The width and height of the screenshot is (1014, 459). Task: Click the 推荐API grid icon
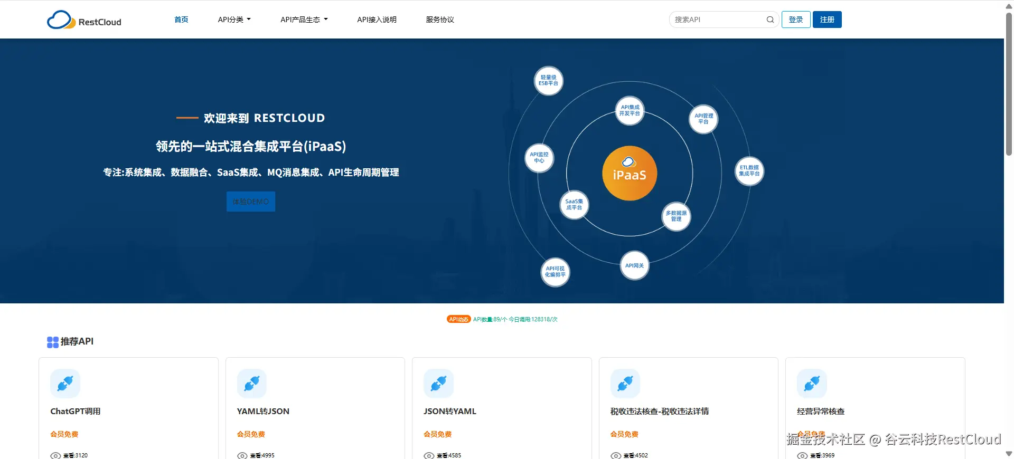pyautogui.click(x=53, y=342)
